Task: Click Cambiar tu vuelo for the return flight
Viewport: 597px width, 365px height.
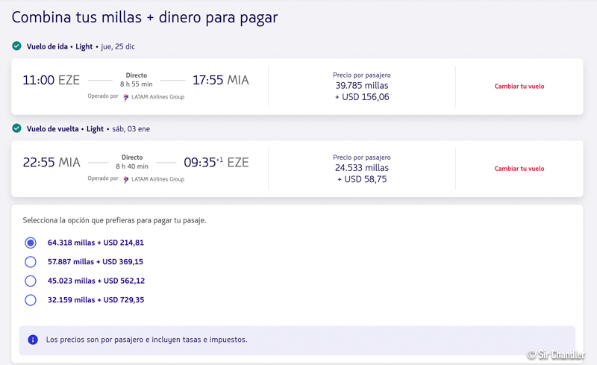Action: [519, 169]
